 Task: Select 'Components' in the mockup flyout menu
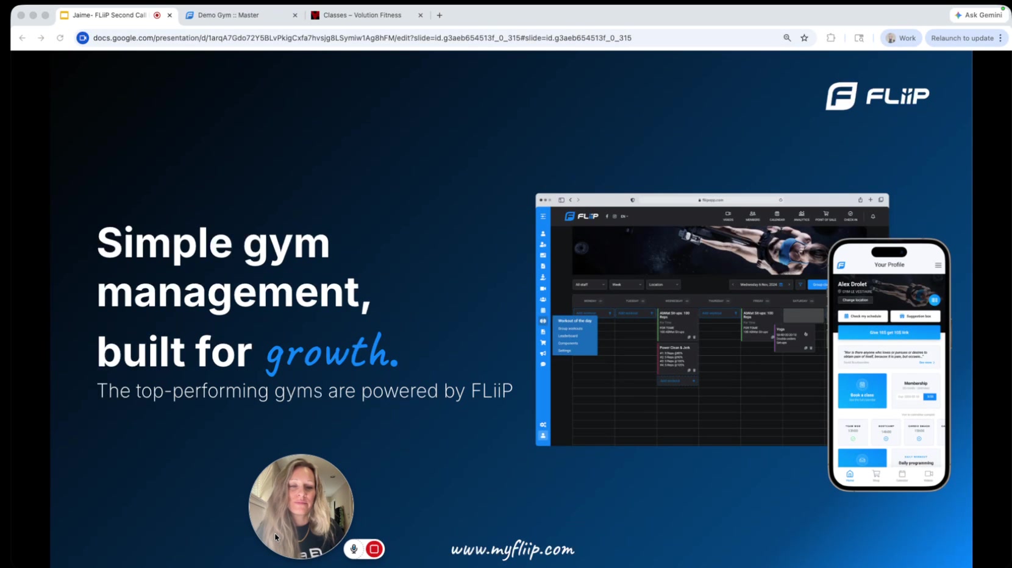(x=568, y=343)
